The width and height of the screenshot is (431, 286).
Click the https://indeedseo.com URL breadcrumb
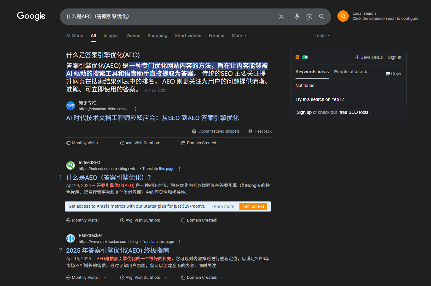(x=108, y=169)
